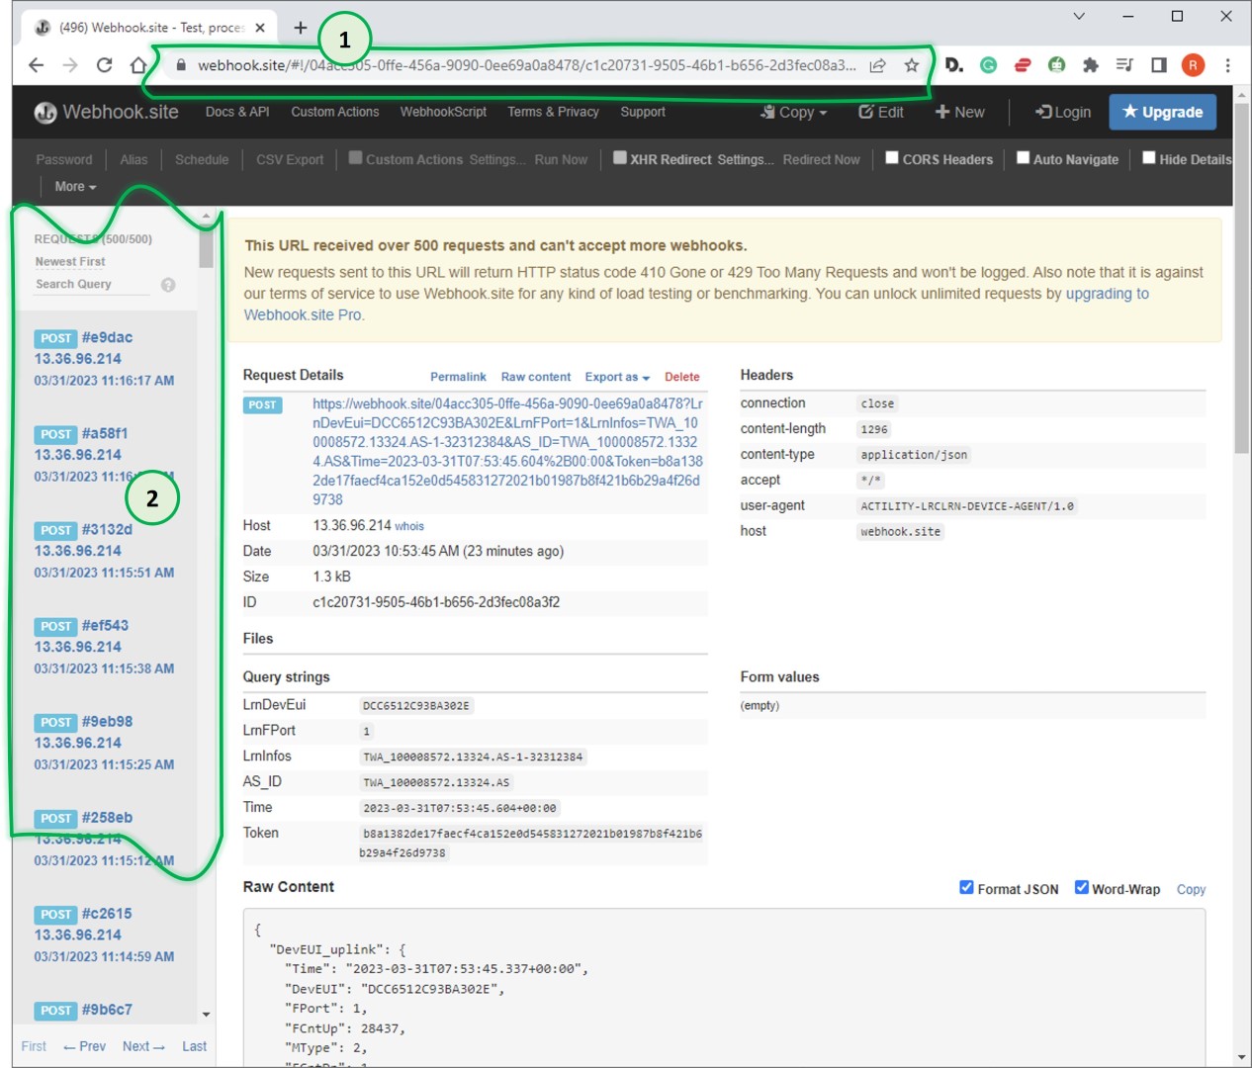Image resolution: width=1252 pixels, height=1068 pixels.
Task: Open the Custom Actions nav item
Action: 335,112
